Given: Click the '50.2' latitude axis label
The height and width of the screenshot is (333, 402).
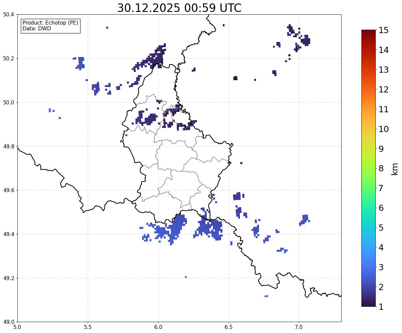Looking at the screenshot, I should click(8, 58).
